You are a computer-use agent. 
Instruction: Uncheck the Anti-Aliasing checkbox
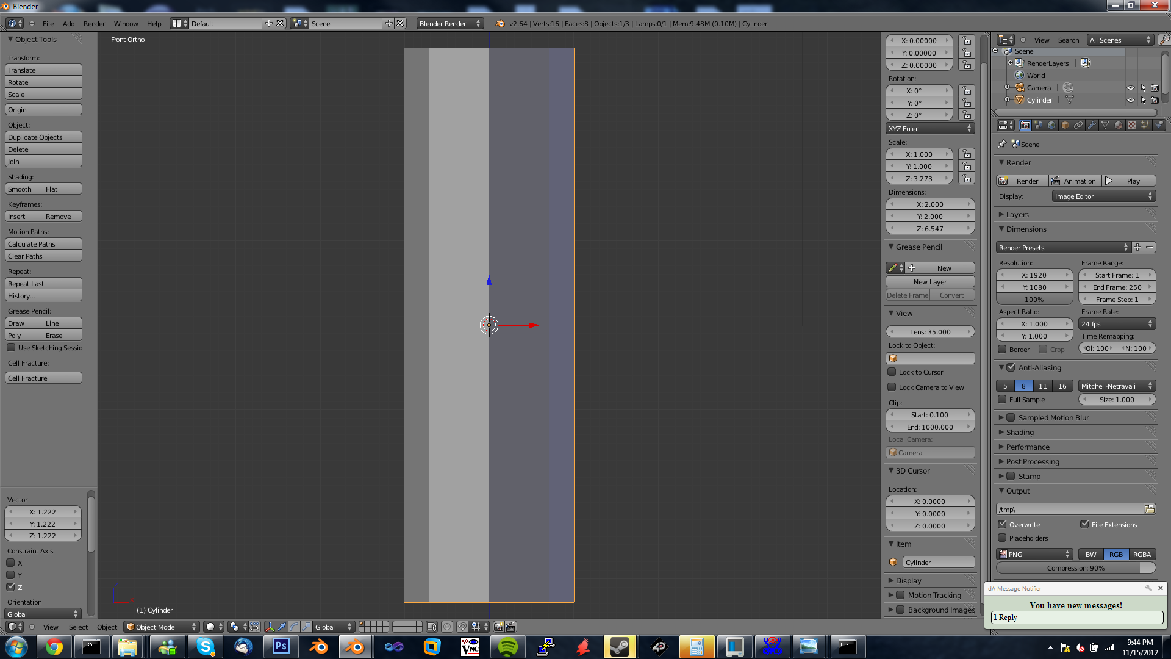(1011, 367)
